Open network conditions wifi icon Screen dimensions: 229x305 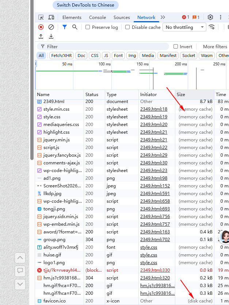[212, 27]
